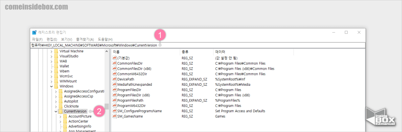
Task: Expand the Wbem key chevron
Action: pyautogui.click(x=51, y=71)
